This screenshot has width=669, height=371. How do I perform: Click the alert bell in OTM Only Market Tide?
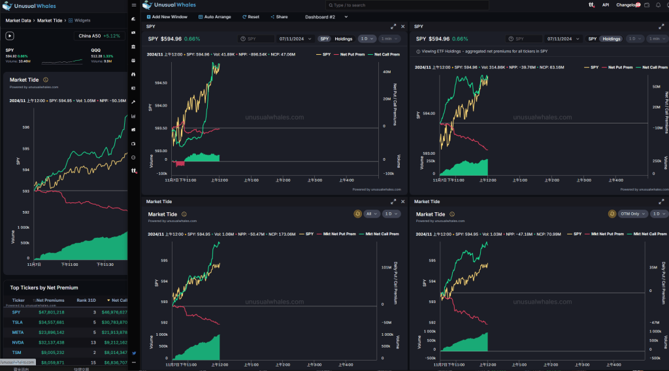612,214
